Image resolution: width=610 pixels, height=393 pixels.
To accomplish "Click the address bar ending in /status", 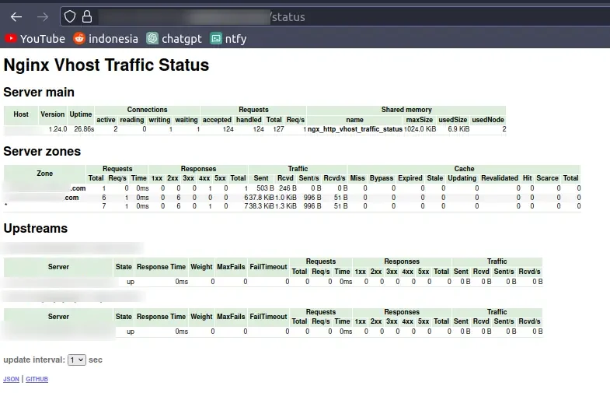I will (335, 17).
